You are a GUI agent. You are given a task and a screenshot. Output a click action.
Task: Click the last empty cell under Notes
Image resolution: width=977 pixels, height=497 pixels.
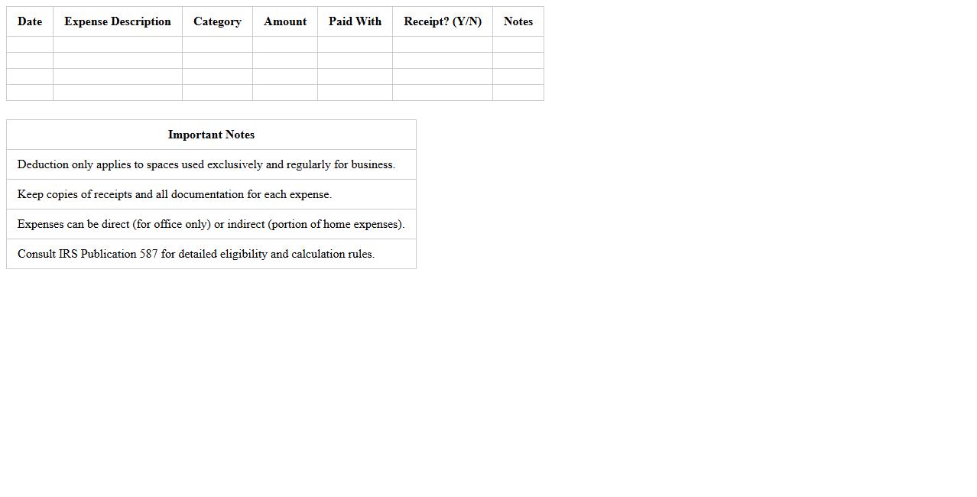point(518,93)
